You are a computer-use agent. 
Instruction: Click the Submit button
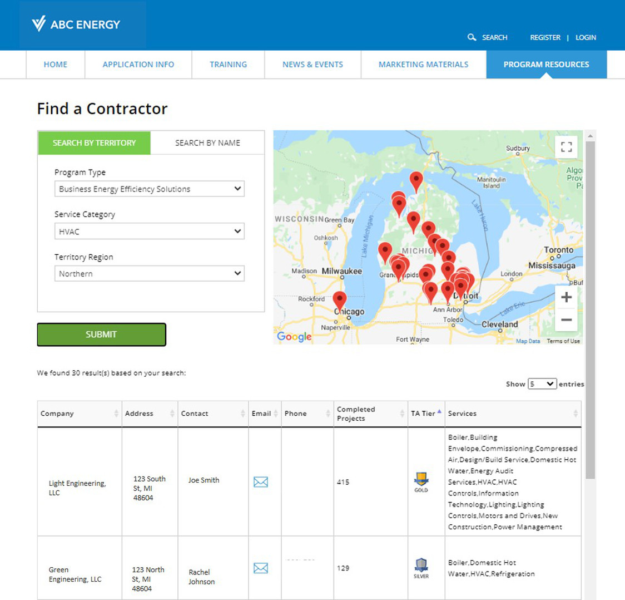(x=101, y=334)
